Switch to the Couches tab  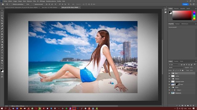pyautogui.click(x=176, y=61)
